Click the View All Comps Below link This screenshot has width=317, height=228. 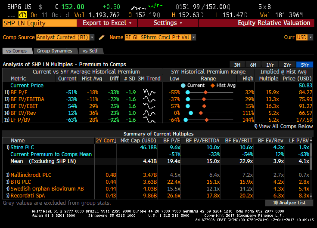[283, 126]
